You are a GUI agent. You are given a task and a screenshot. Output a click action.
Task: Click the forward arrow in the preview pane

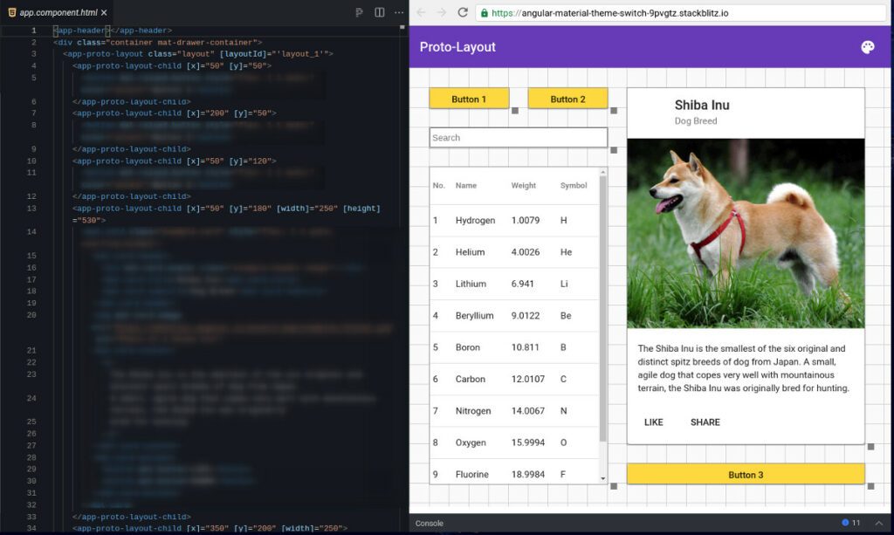point(440,13)
